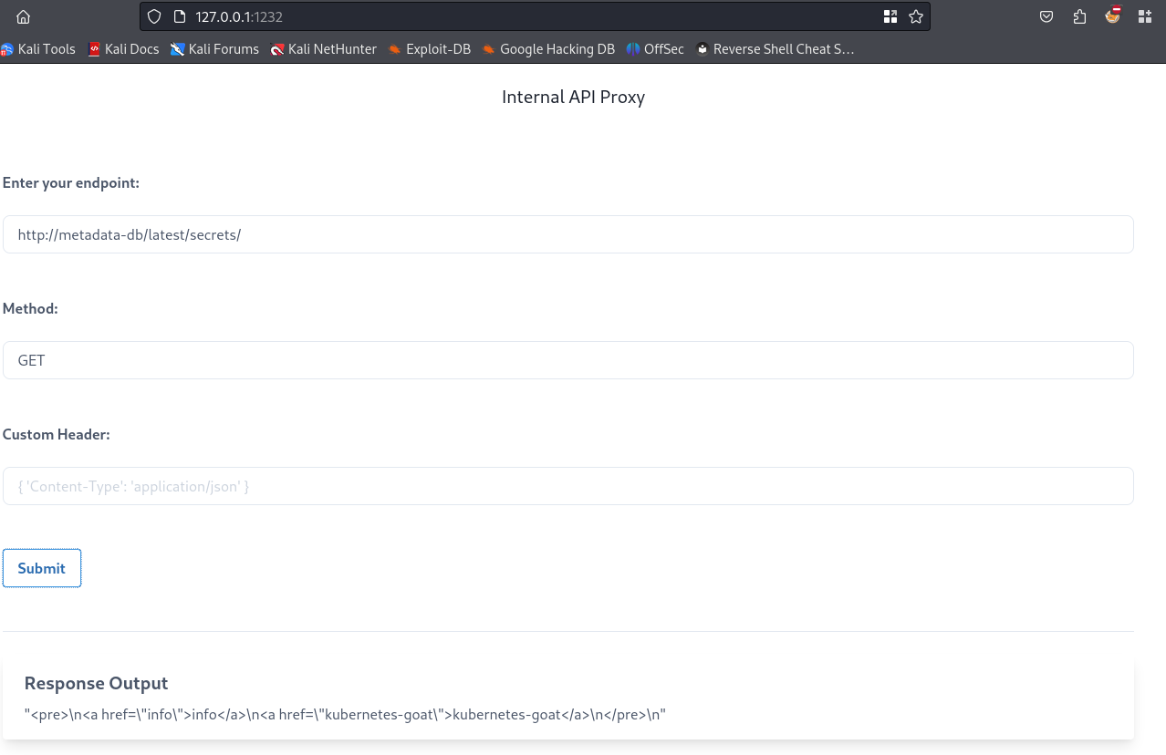
Task: Open the Reverse Shell Cheat Sheet bookmark
Action: coord(775,49)
